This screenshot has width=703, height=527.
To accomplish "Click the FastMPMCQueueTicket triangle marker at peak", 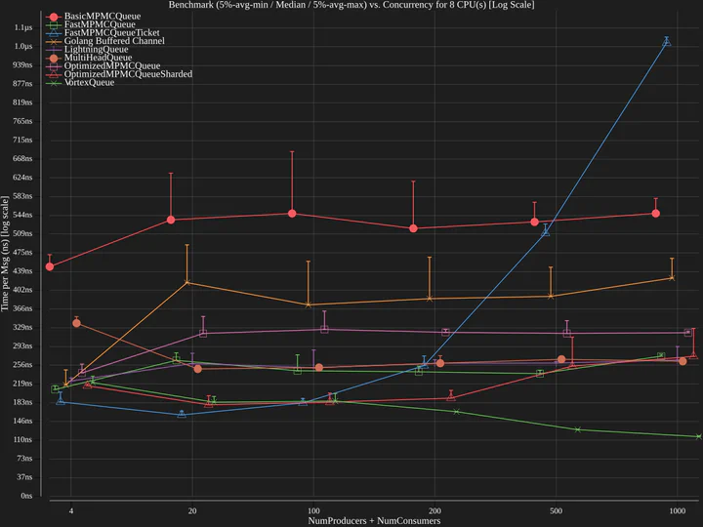I will click(x=667, y=42).
